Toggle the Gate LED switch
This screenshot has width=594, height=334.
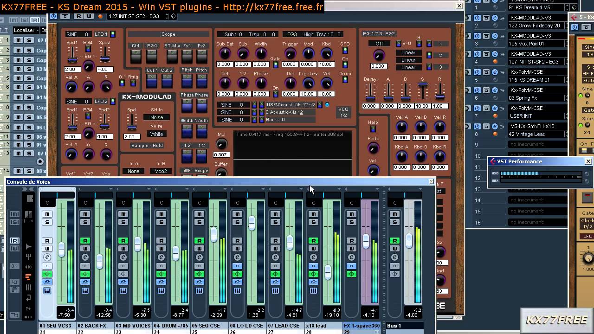point(275,65)
